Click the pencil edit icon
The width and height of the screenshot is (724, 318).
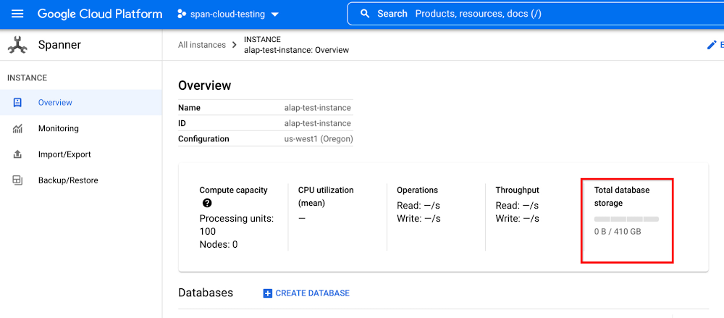pyautogui.click(x=711, y=45)
